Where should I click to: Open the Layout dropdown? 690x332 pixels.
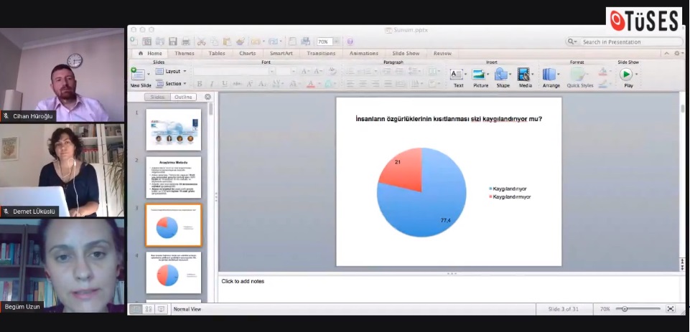pos(172,71)
